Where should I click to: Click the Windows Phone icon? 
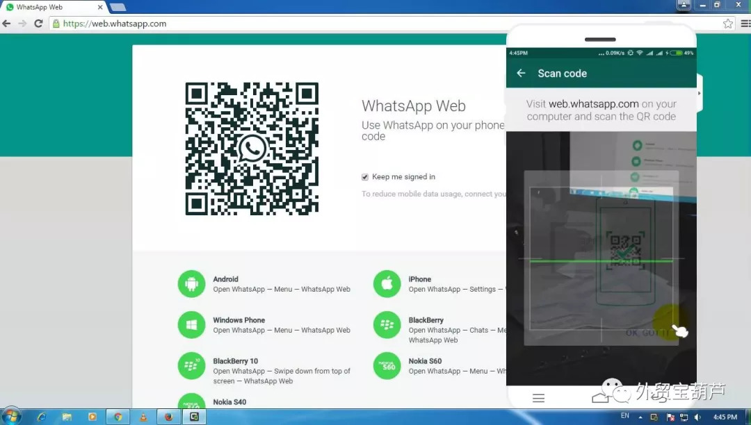[191, 325]
